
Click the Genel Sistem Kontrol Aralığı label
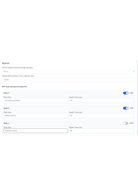[17, 68]
